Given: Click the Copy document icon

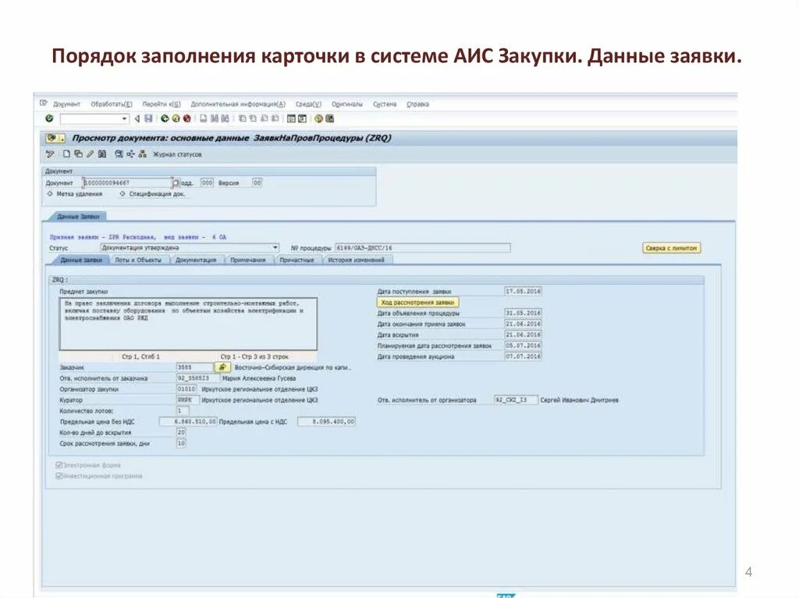Looking at the screenshot, I should click(78, 154).
